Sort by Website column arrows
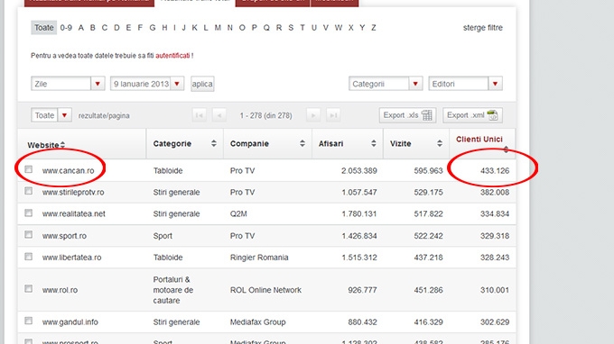This screenshot has width=614, height=344. pos(62,145)
